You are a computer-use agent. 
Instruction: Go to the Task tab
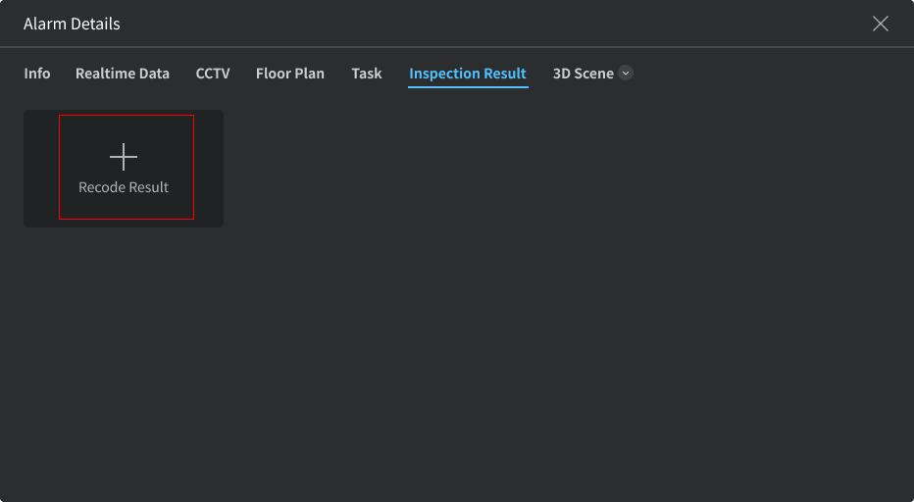[x=367, y=74]
